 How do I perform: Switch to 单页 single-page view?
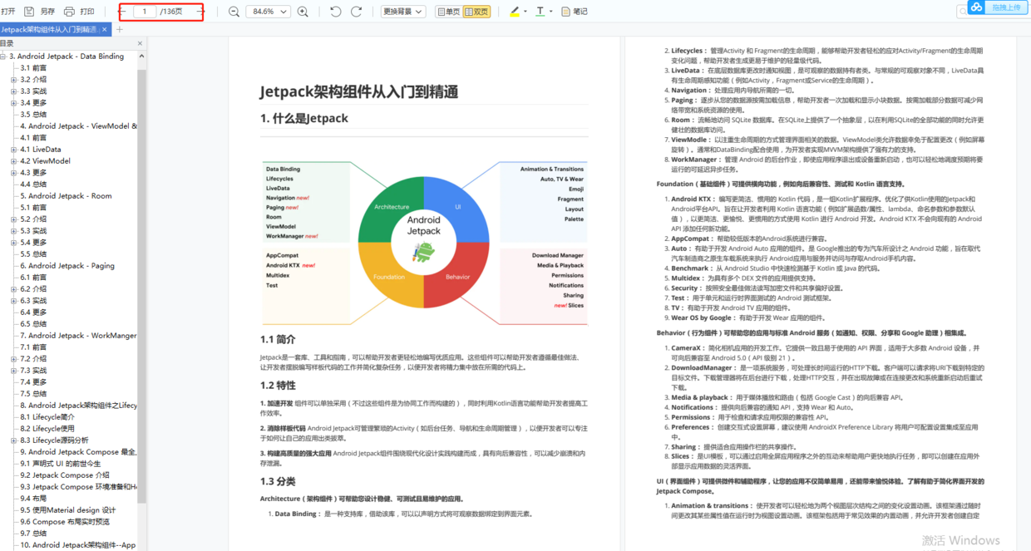coord(449,12)
